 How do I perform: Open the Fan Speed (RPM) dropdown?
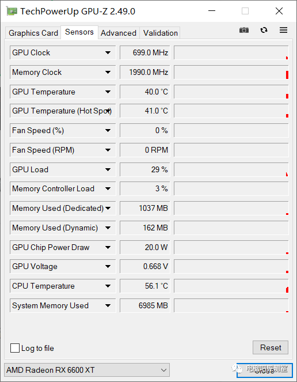click(x=108, y=150)
